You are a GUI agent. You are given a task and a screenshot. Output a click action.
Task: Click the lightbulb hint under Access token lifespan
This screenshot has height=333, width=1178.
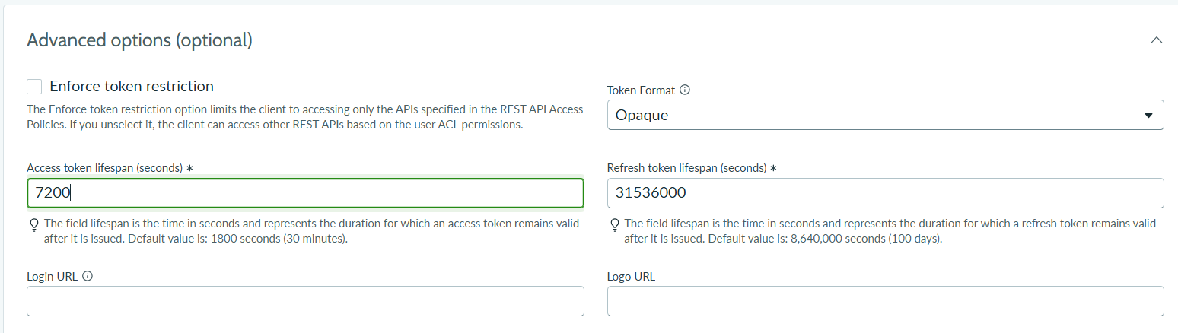point(33,224)
